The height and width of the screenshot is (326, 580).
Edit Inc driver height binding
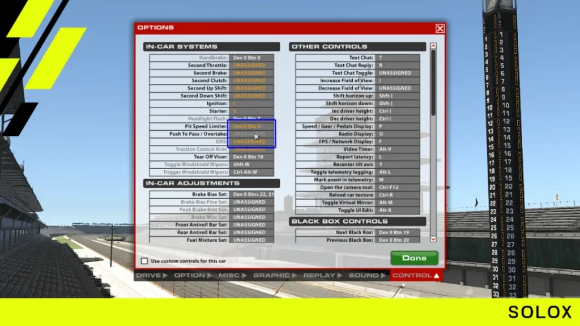(398, 111)
